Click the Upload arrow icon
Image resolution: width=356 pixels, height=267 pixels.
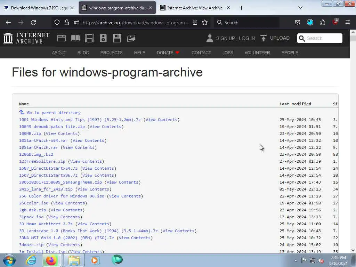(x=264, y=38)
